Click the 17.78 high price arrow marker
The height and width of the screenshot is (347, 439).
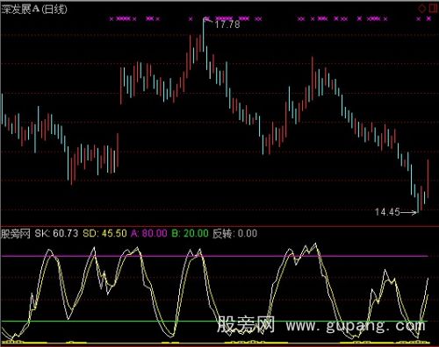click(x=222, y=24)
